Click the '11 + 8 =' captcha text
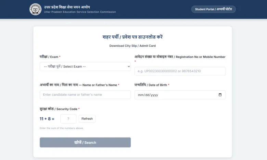This screenshot has width=267, height=160. [x=47, y=119]
